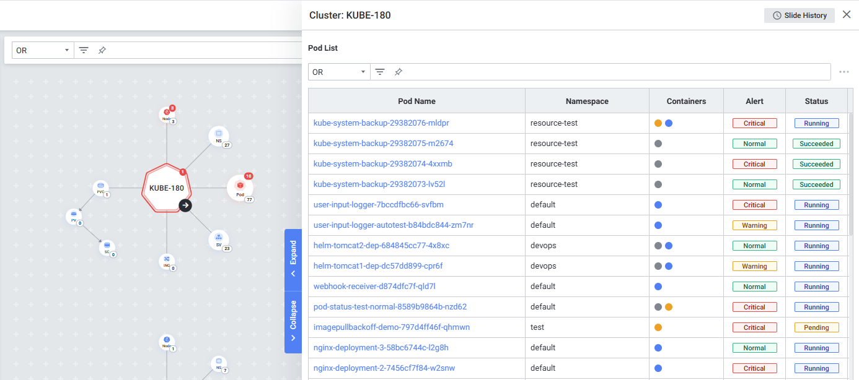This screenshot has width=859, height=380.
Task: Click the SC storage class node
Action: (x=107, y=248)
